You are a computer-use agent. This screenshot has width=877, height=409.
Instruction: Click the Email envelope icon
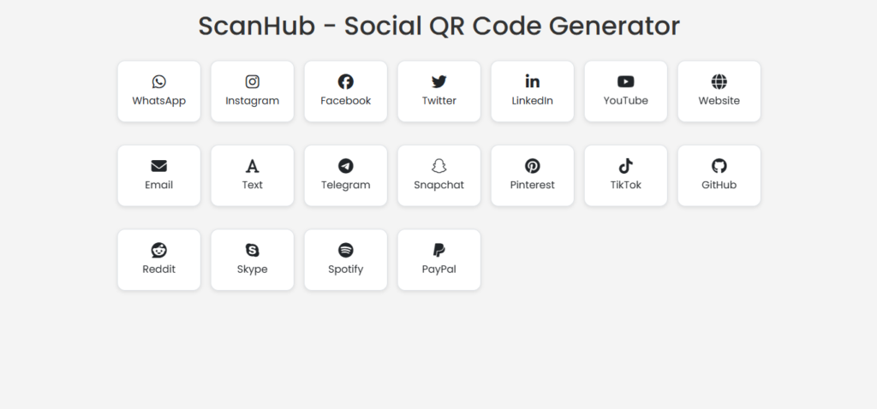158,166
